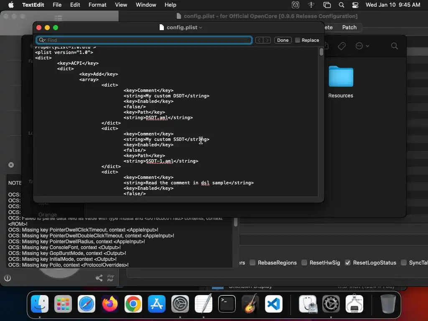The height and width of the screenshot is (321, 428).
Task: Open the Edit menu
Action: [75, 5]
